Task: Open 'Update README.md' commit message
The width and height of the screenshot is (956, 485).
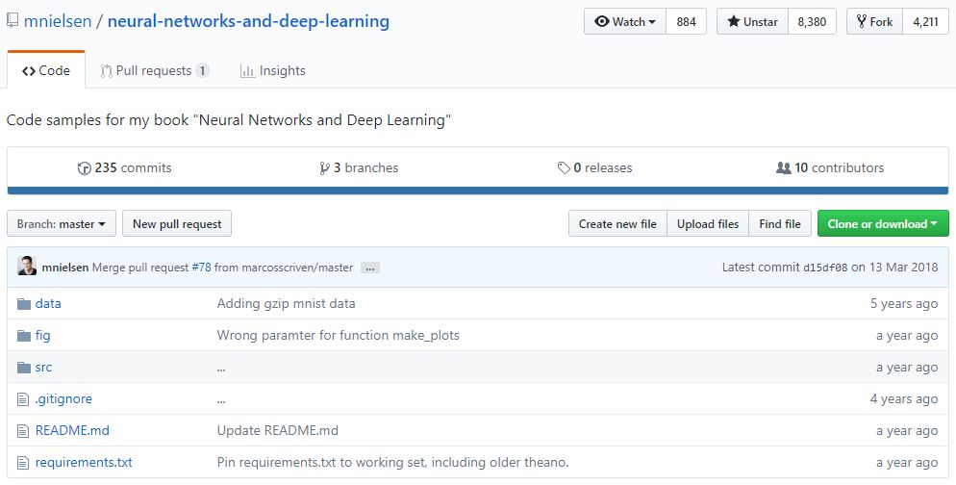Action: [x=277, y=431]
